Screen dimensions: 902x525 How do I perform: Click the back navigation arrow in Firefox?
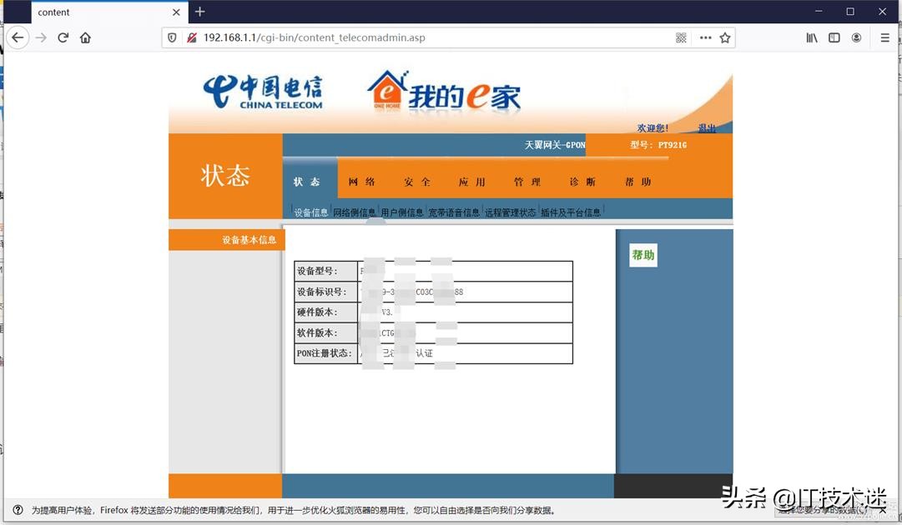click(x=18, y=37)
